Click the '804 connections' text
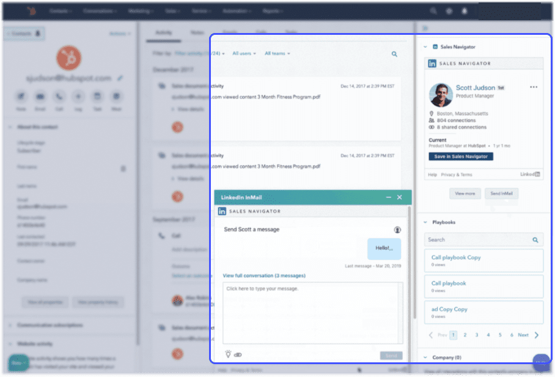555x377 pixels. (456, 120)
